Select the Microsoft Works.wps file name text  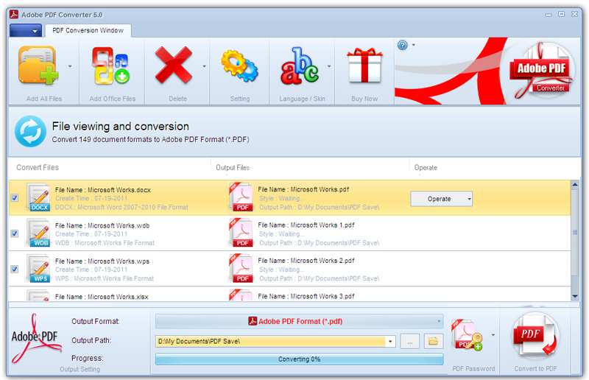pyautogui.click(x=102, y=261)
